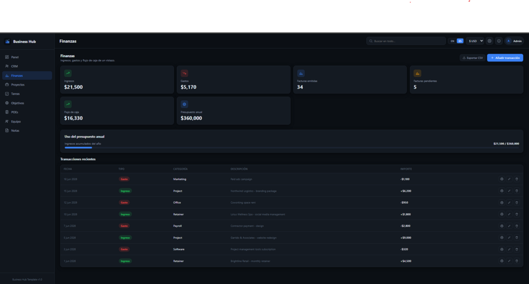Click the IMPORTE column header
This screenshot has width=529, height=284.
[x=406, y=169]
